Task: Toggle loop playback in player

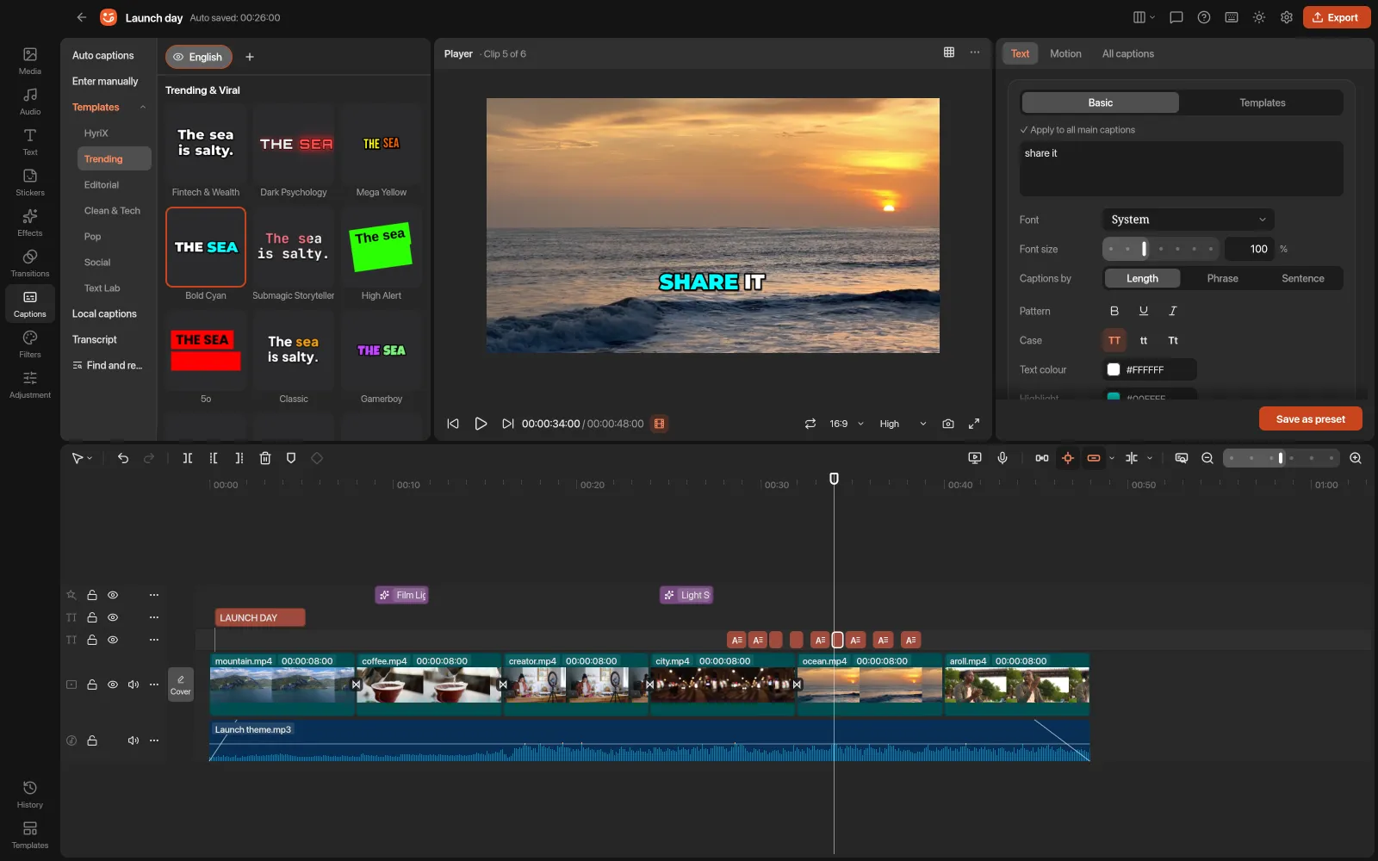Action: (x=810, y=424)
